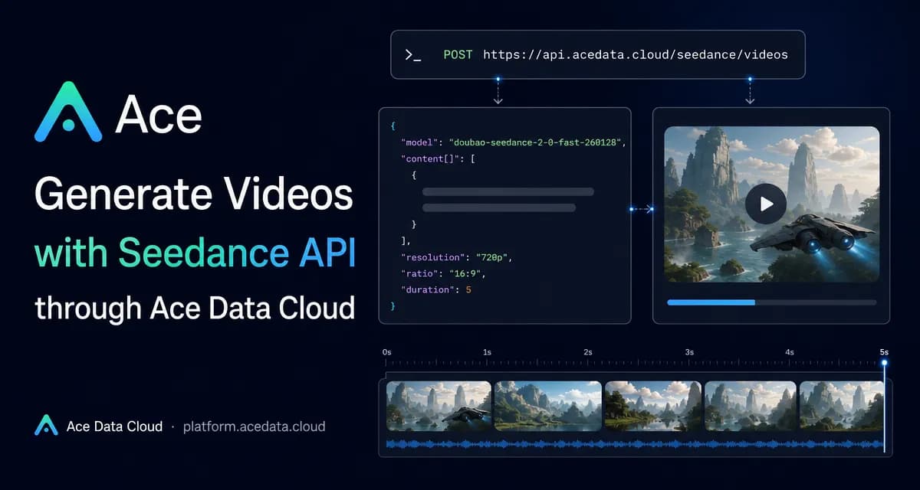Select the fourth timeline thumbnail

click(x=751, y=406)
